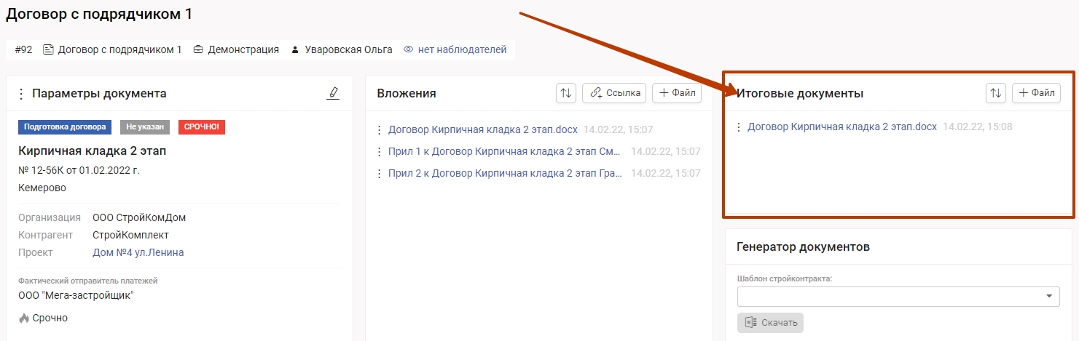Open dots menu for Прил 1 attachment

(x=379, y=152)
